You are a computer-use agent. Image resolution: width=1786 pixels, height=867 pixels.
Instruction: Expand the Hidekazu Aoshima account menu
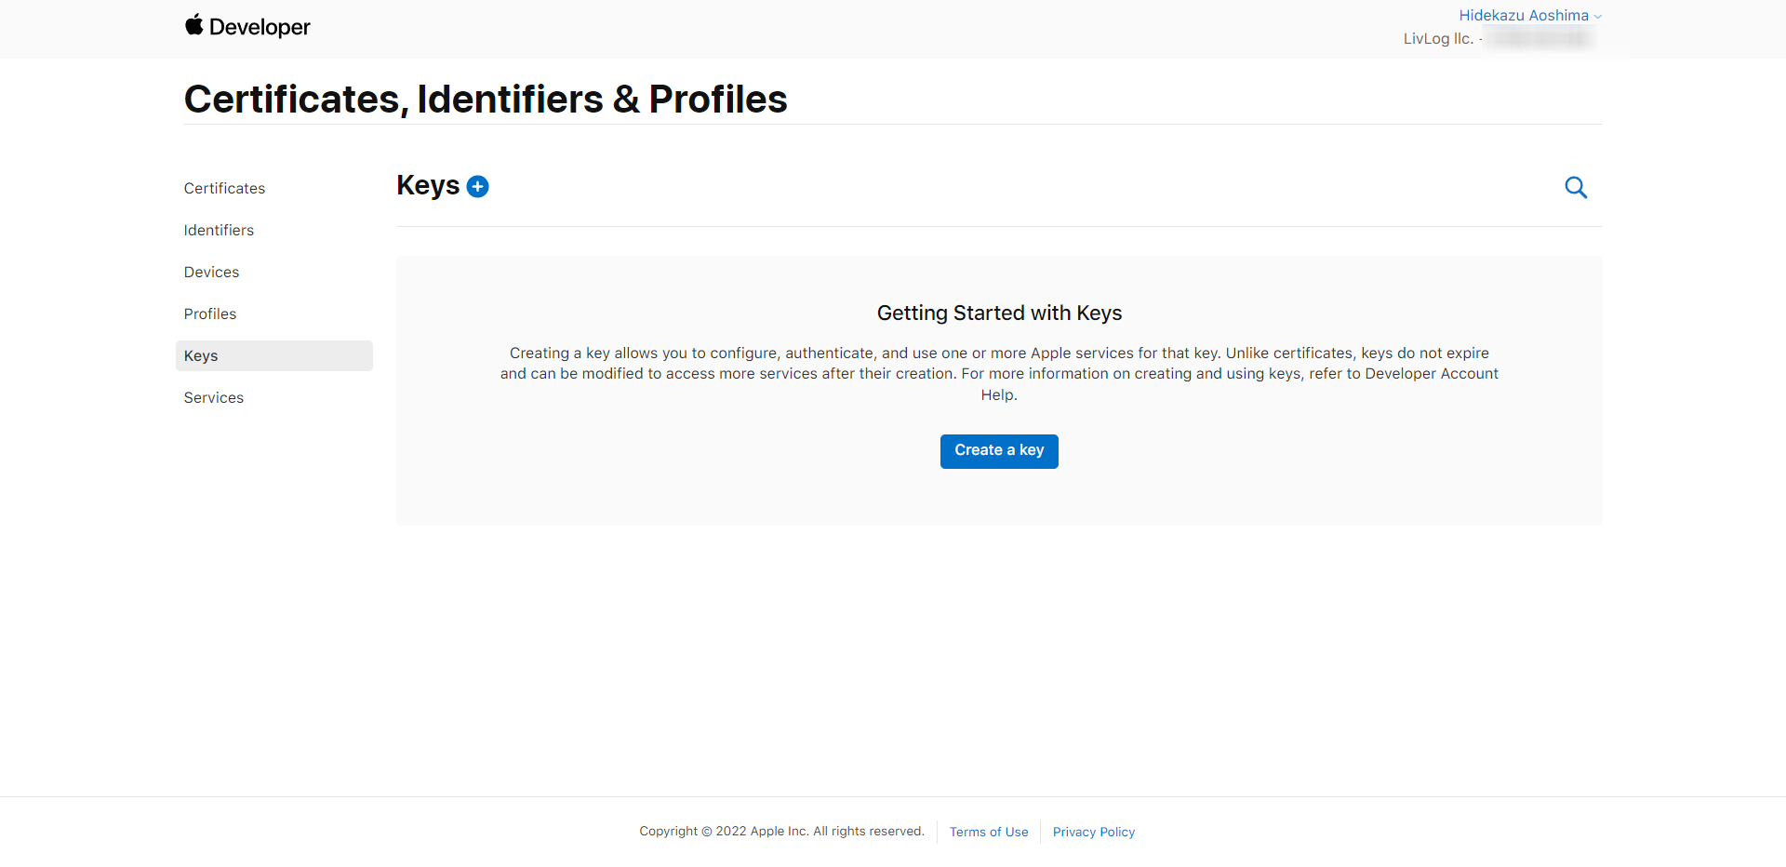pyautogui.click(x=1523, y=16)
